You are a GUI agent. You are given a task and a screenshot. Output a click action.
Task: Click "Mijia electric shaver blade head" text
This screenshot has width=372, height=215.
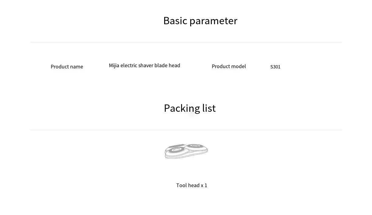tap(144, 65)
